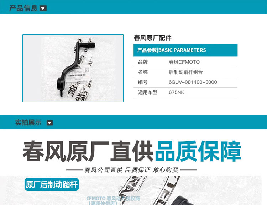This screenshot has width=267, height=205.
Task: Select the 名称 label cell
Action: [x=143, y=72]
